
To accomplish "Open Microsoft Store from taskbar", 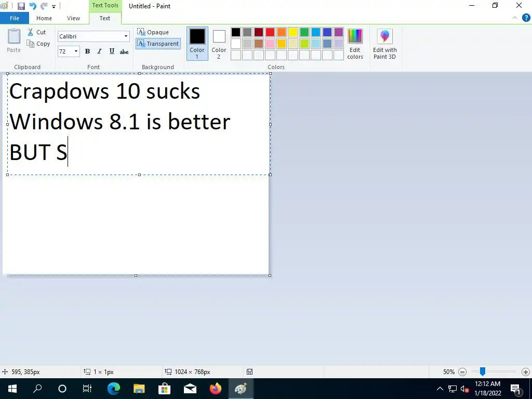I will 164,389.
